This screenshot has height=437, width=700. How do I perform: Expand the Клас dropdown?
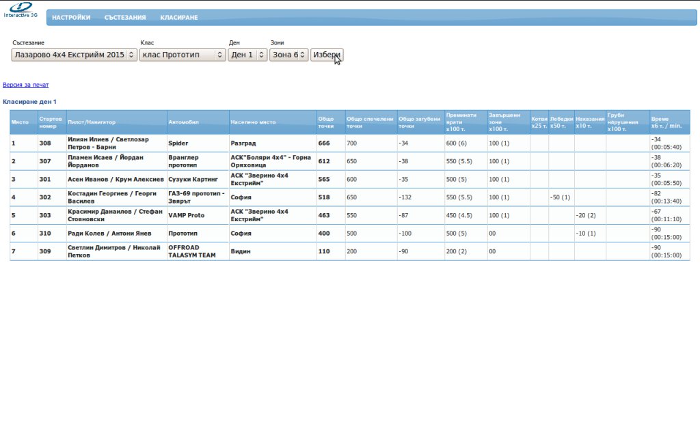click(x=182, y=55)
